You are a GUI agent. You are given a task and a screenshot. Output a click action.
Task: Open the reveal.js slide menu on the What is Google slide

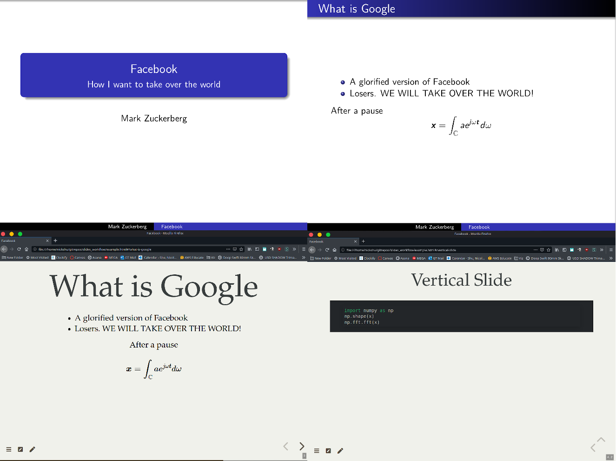click(8, 449)
